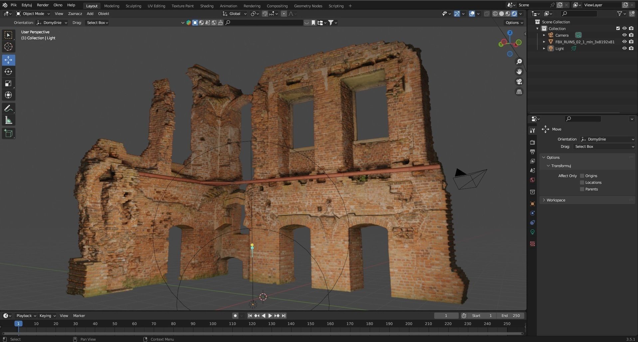Click the Zoom view magnifier icon
Viewport: 638px width, 342px height.
(519, 62)
